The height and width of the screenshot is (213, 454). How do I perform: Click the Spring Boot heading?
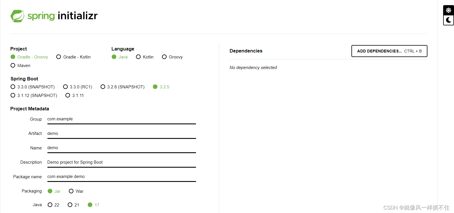[x=24, y=79]
